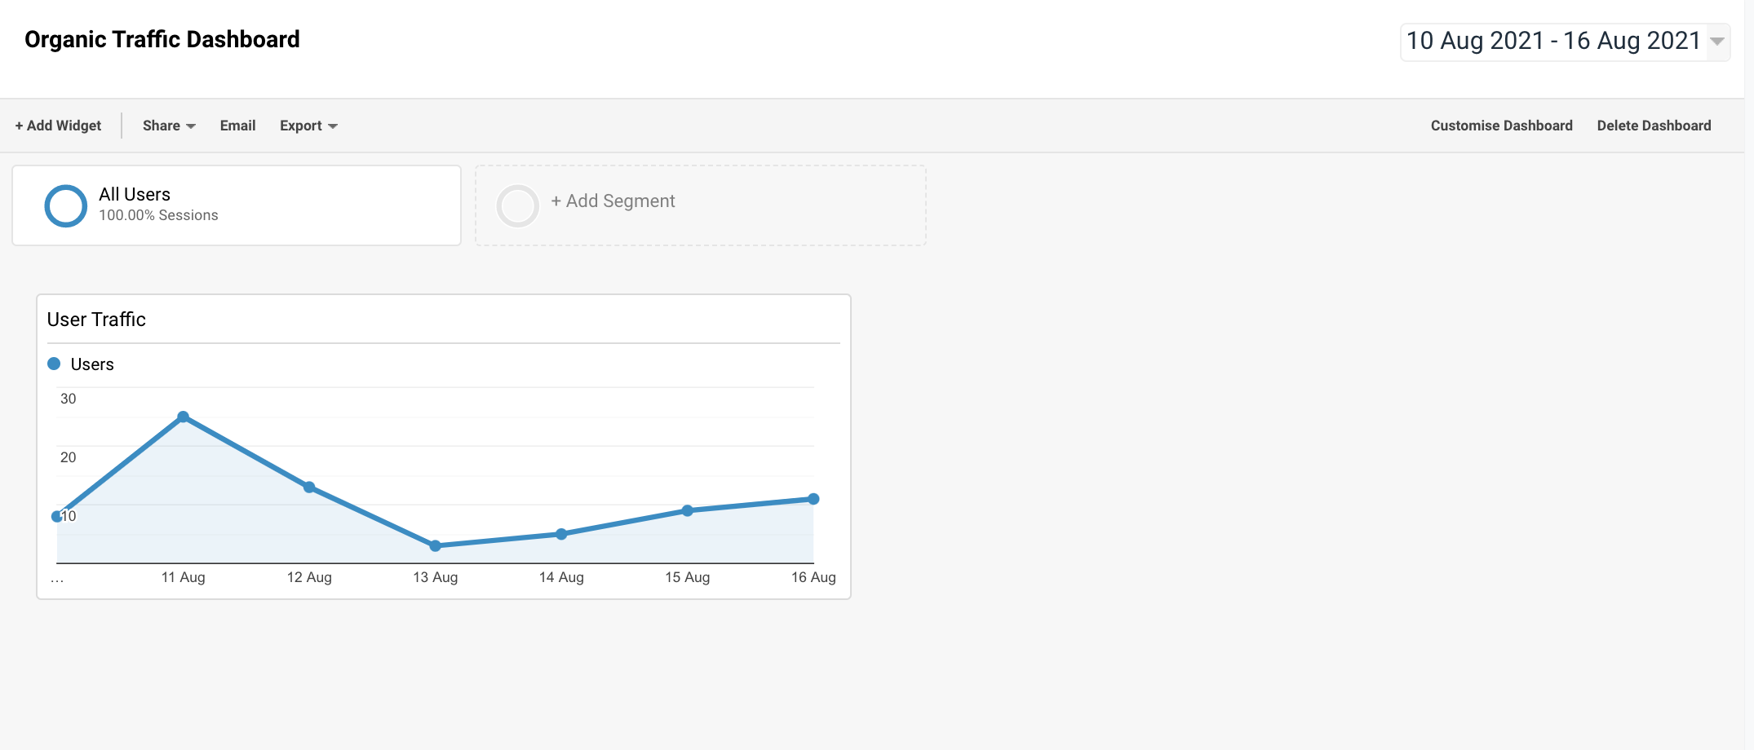
Task: Select the data point on 15 Aug
Action: (x=687, y=510)
